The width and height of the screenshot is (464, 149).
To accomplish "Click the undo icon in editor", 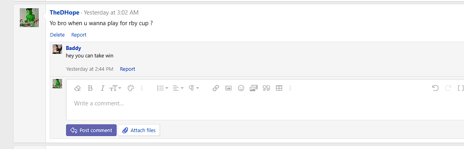I will click(435, 88).
